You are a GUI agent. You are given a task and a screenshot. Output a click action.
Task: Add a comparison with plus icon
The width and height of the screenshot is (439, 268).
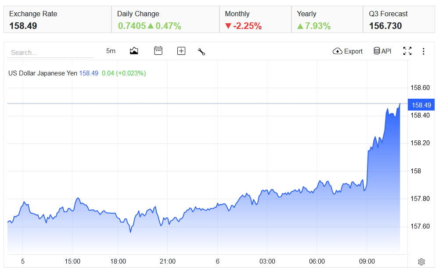(181, 51)
